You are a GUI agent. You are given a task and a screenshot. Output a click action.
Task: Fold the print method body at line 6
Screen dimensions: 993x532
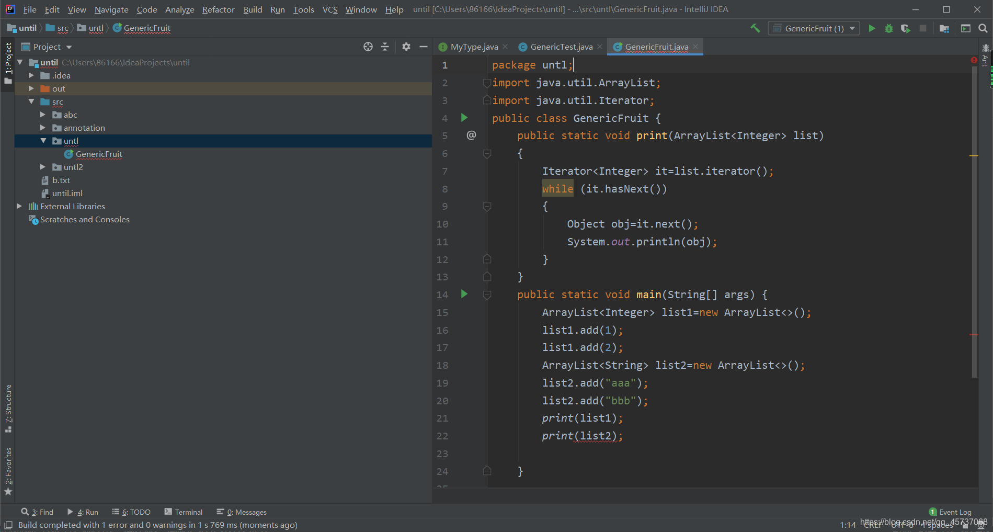pos(487,153)
